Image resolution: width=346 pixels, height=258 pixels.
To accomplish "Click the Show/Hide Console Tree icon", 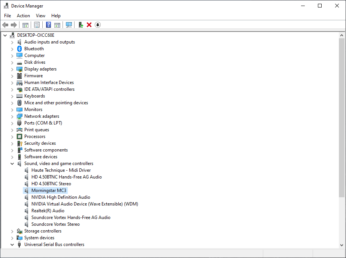I will pyautogui.click(x=25, y=25).
